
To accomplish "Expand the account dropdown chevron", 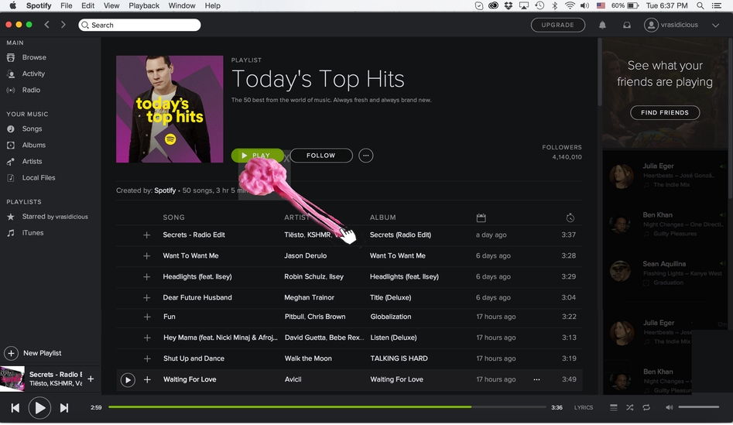I will 715,26.
